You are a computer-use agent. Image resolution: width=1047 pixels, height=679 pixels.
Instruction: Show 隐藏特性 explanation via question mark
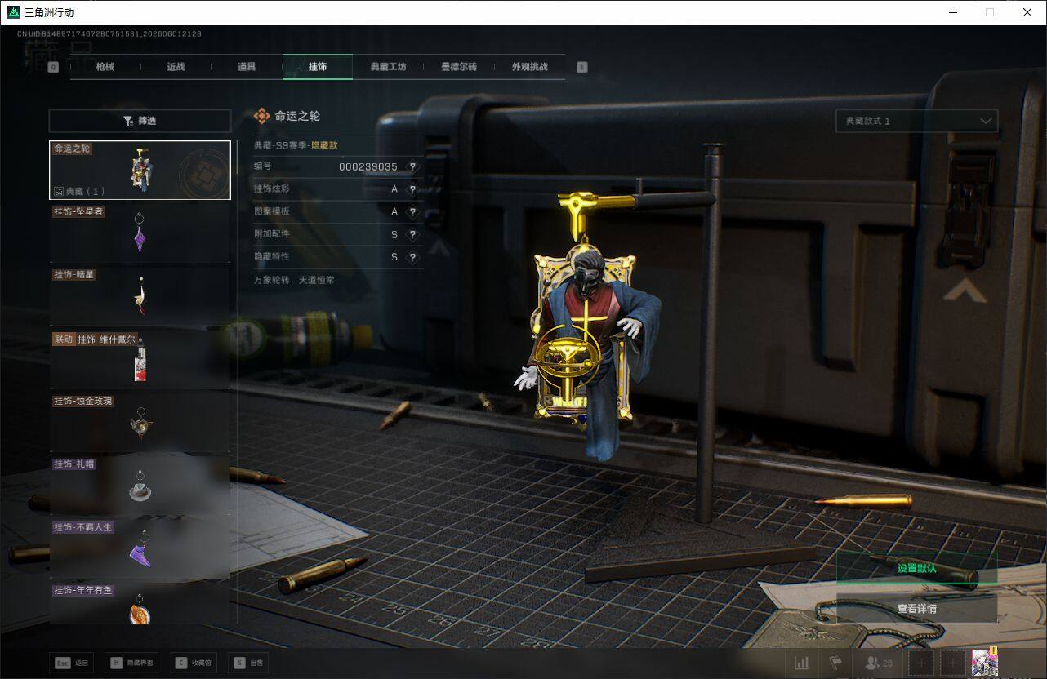(412, 257)
